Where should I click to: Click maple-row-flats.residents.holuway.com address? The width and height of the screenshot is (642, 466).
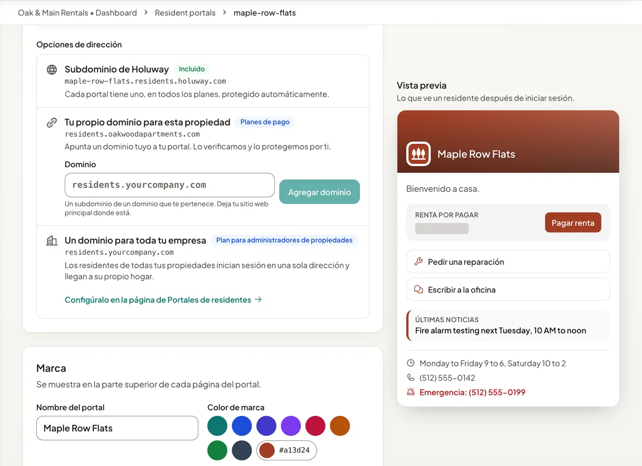click(x=145, y=81)
